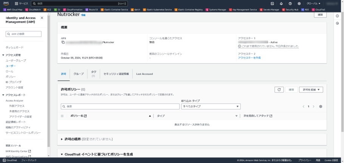The width and height of the screenshot is (344, 163).
Task: Open ポリシー in sidebar
Action: coord(11,77)
